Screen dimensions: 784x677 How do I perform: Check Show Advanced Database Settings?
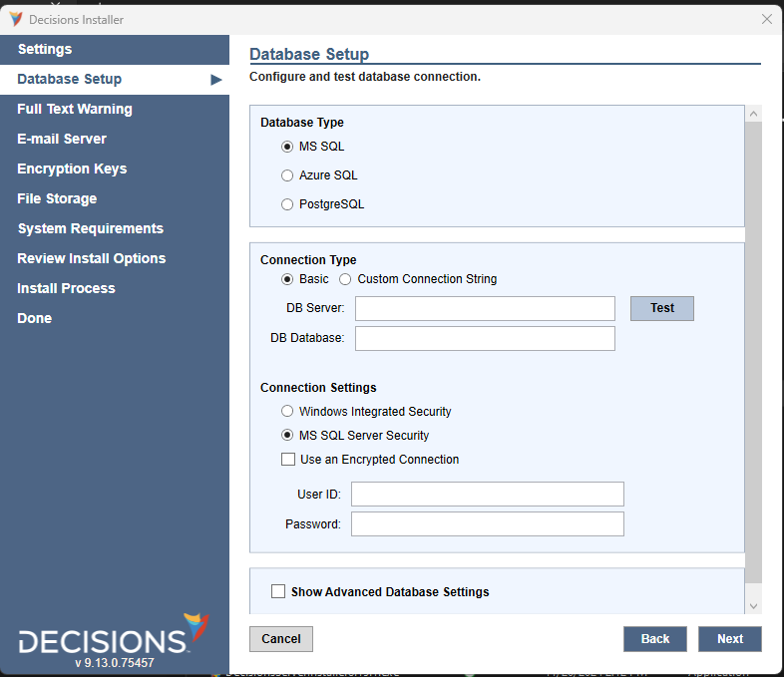tap(278, 591)
